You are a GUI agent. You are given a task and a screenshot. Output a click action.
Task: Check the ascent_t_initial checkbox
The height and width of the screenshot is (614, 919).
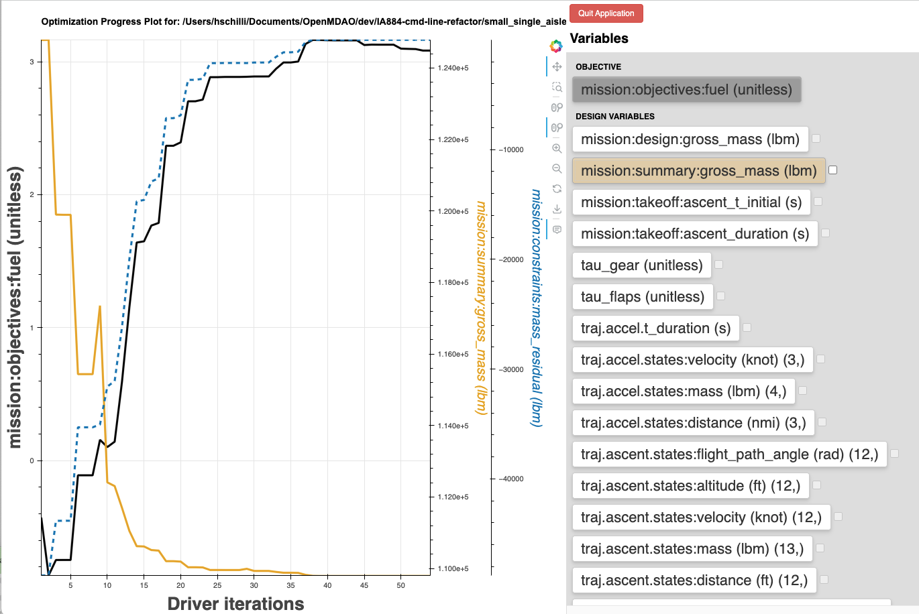tap(818, 202)
